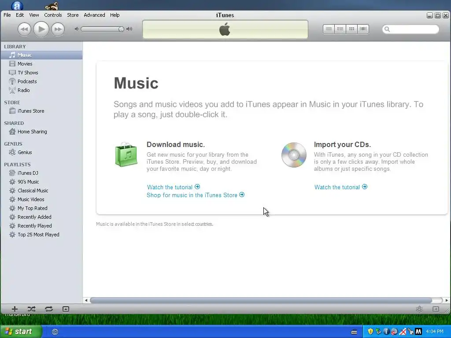The image size is (451, 338).
Task: Skip back with the Previous track button
Action: point(25,29)
